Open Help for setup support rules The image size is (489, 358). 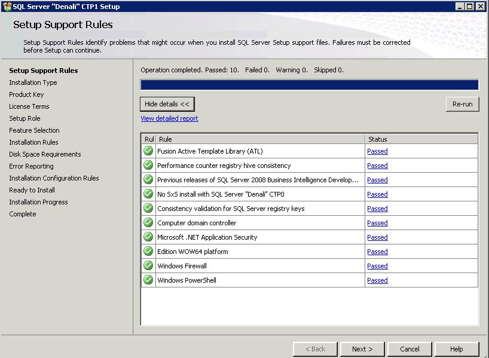click(x=457, y=349)
